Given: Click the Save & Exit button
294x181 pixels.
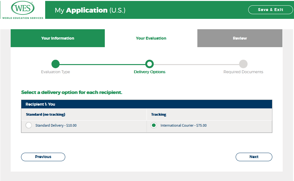Looking at the screenshot, I should click(270, 10).
